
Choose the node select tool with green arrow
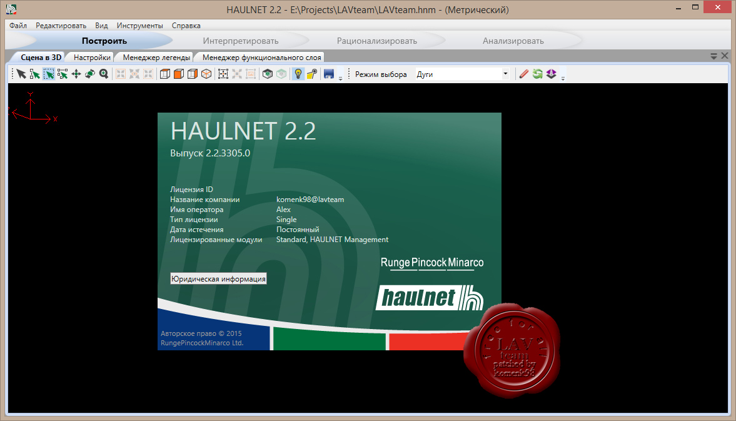tap(35, 74)
